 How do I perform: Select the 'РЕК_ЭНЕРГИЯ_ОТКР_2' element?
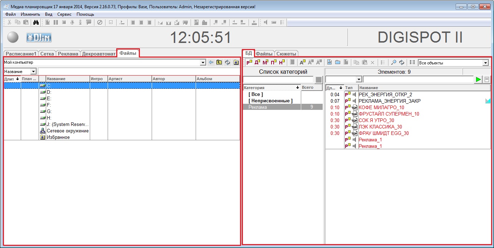coord(385,94)
